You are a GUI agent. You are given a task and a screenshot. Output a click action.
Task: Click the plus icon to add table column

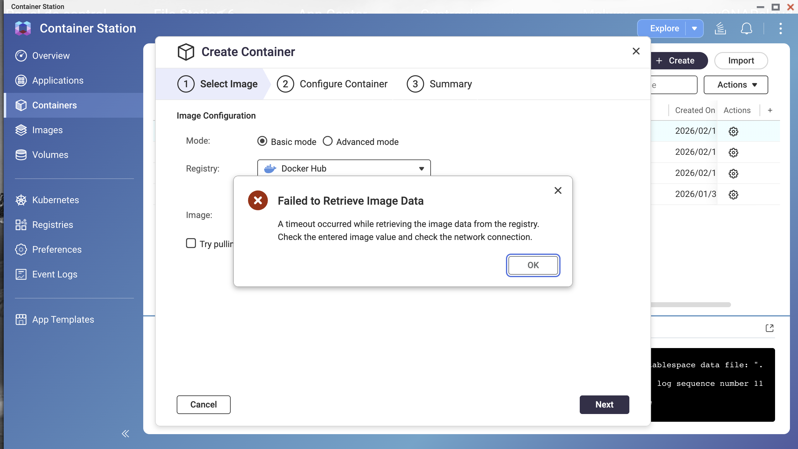(770, 110)
